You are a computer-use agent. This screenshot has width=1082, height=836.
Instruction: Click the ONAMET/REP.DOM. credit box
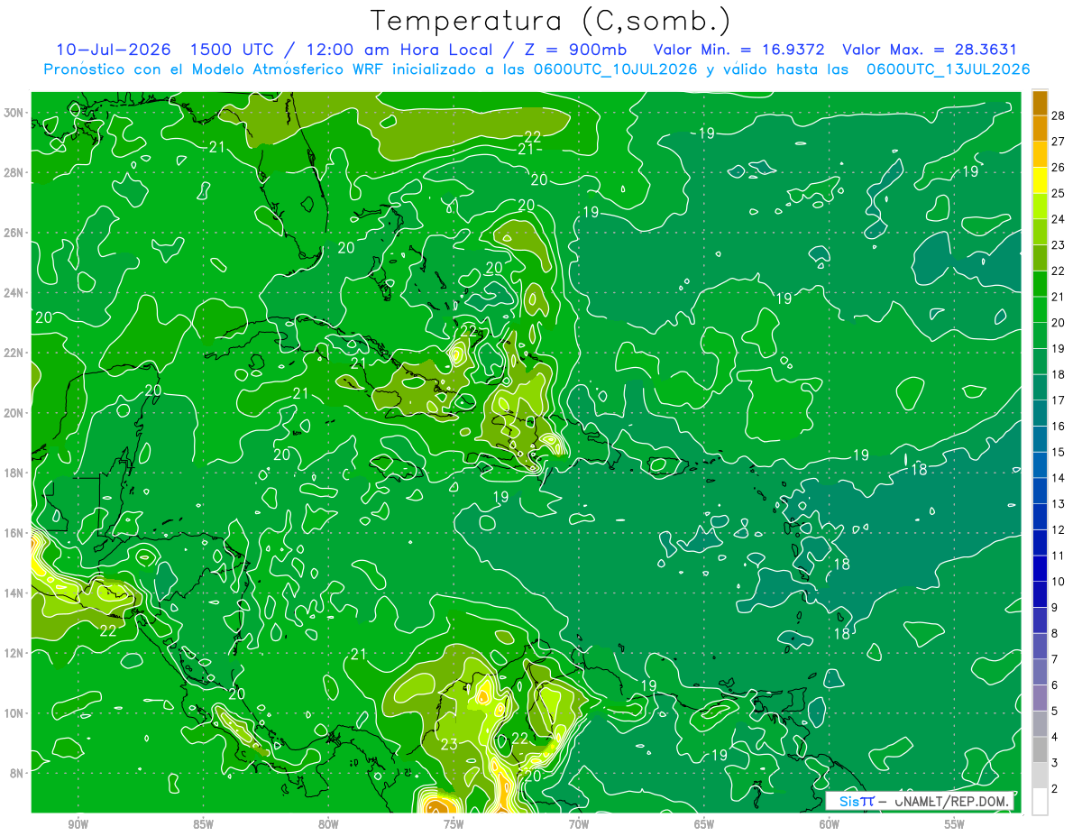[919, 801]
